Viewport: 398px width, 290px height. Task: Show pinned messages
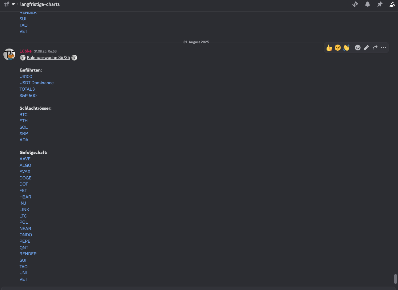[380, 4]
